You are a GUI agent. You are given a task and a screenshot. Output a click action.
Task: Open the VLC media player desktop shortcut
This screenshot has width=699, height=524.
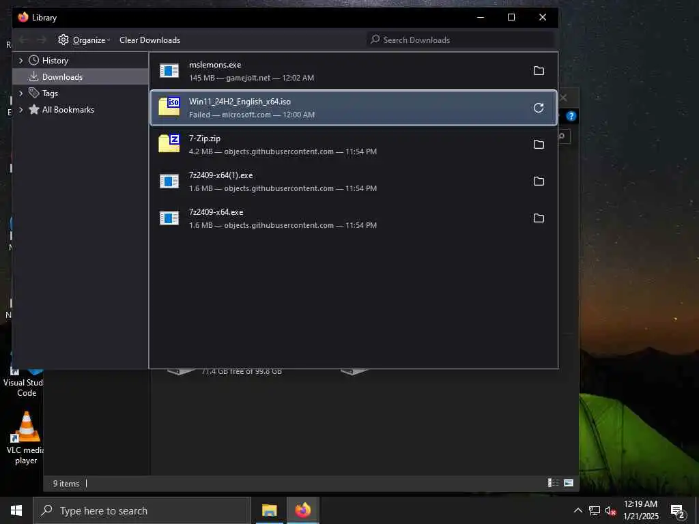[x=26, y=437]
